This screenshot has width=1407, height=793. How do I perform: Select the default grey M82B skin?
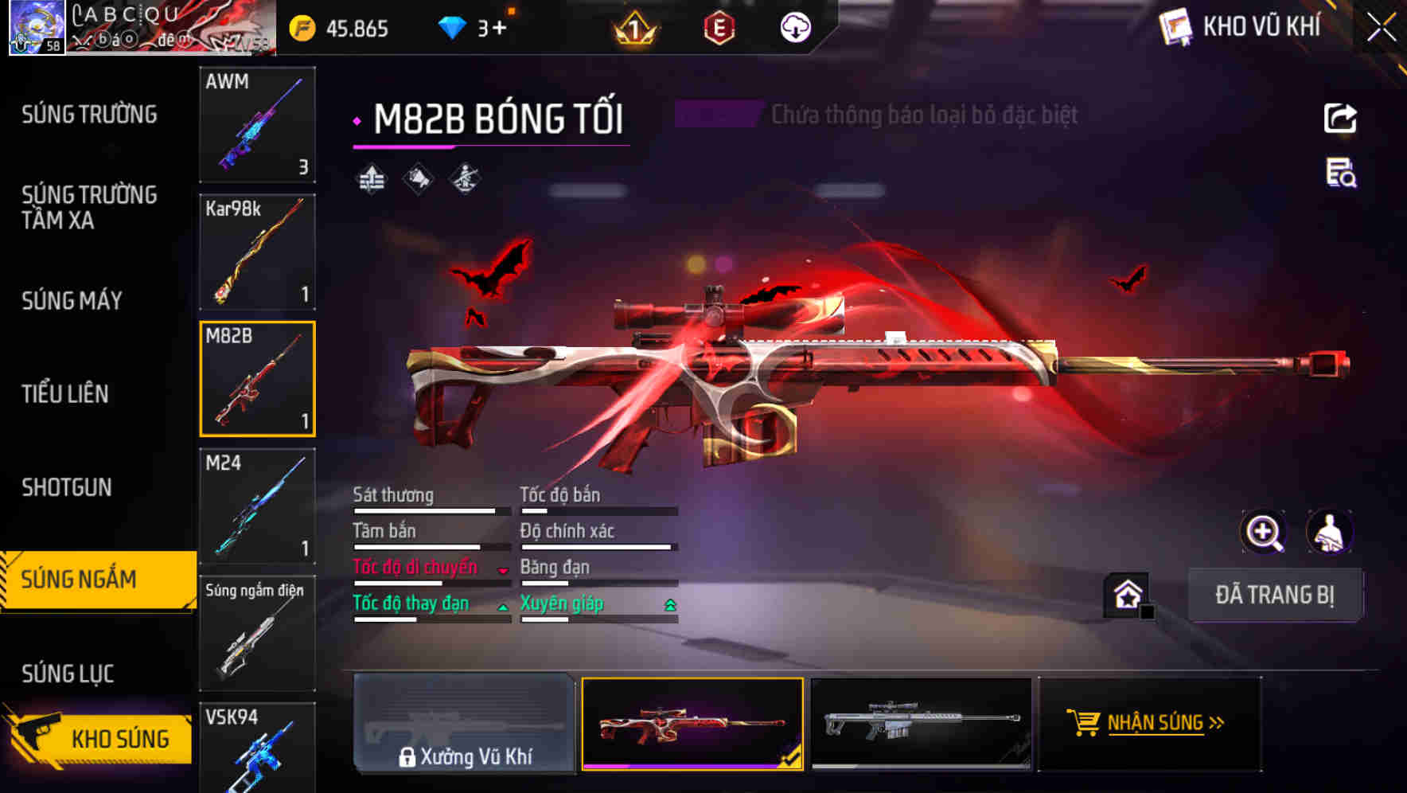pyautogui.click(x=921, y=724)
